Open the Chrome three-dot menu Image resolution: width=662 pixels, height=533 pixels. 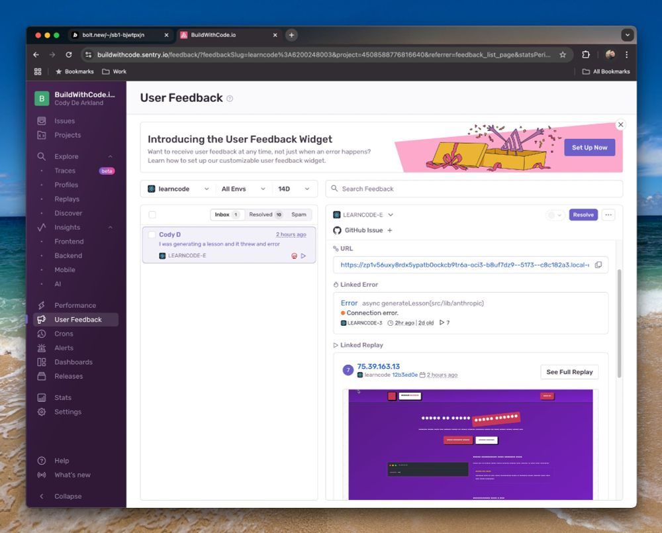point(626,54)
